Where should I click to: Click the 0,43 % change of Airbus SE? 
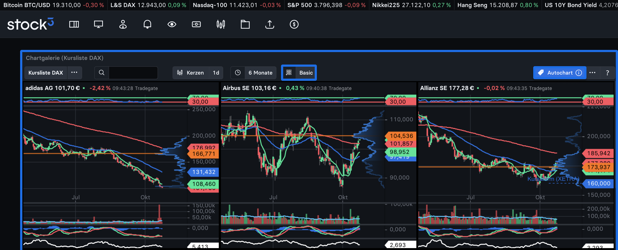point(295,88)
